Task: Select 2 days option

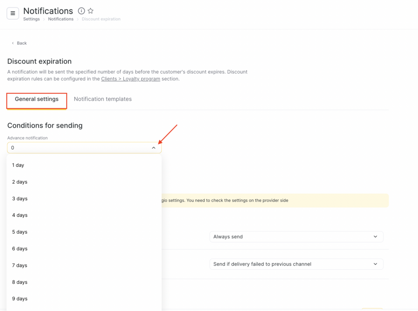Action: tap(20, 182)
